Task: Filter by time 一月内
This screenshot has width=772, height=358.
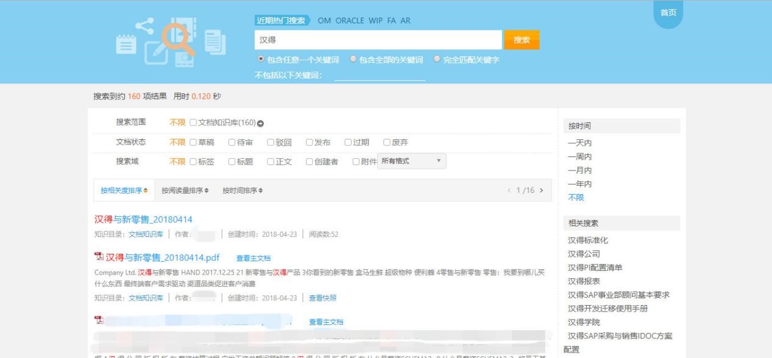Action: point(579,170)
